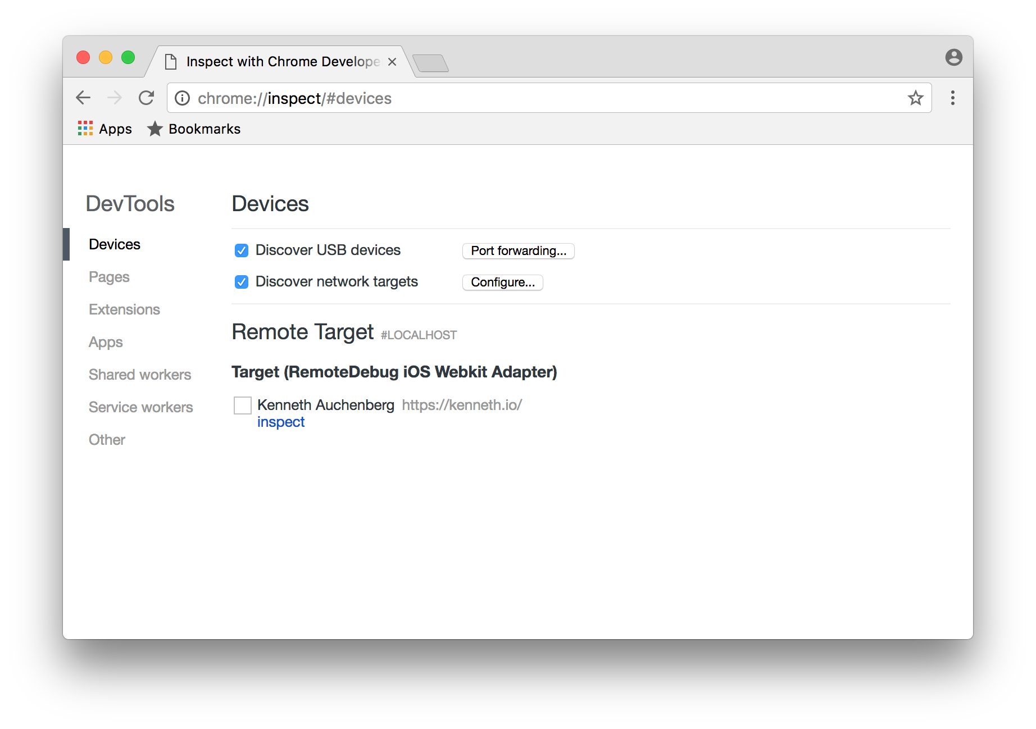Click the Configure... button
The height and width of the screenshot is (729, 1036).
coord(502,282)
